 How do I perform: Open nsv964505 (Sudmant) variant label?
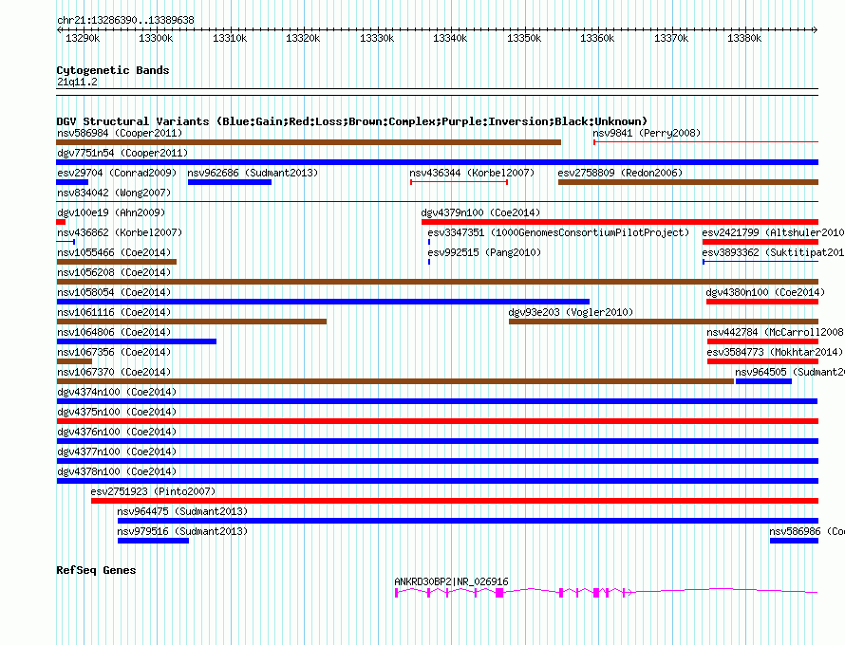point(790,372)
